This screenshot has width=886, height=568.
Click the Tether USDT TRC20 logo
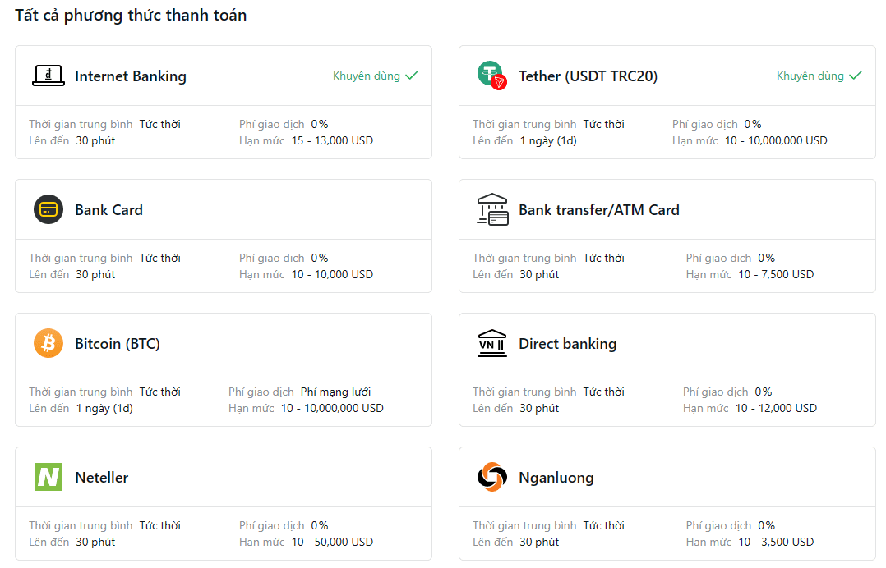point(492,76)
